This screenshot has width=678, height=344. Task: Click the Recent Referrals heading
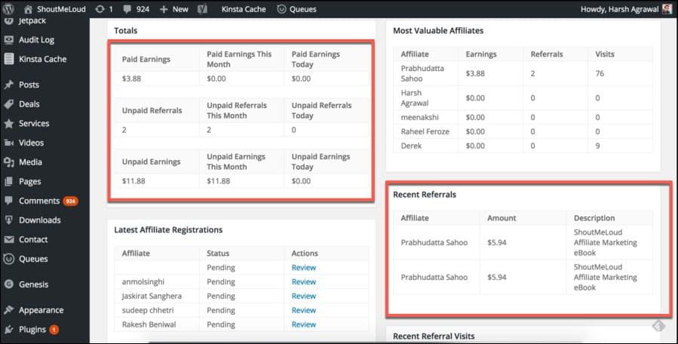(x=425, y=195)
